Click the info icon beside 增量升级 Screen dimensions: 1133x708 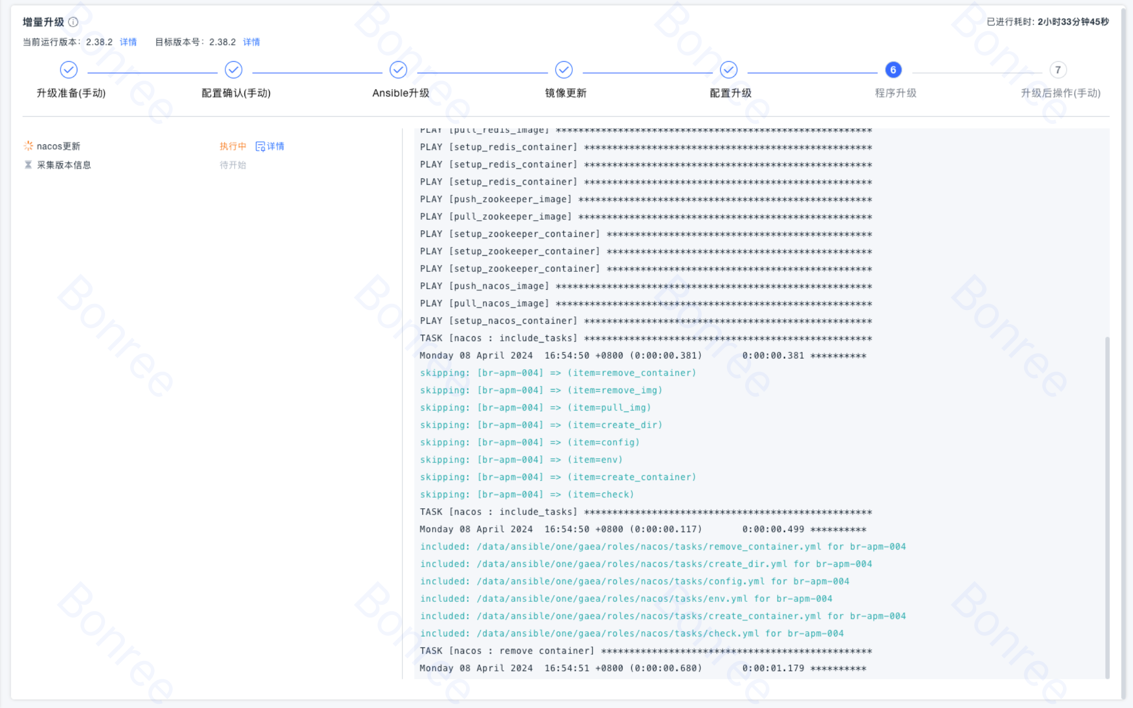(x=73, y=22)
